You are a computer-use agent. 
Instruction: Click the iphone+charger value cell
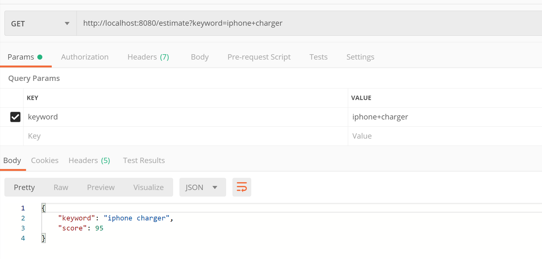[x=445, y=117]
